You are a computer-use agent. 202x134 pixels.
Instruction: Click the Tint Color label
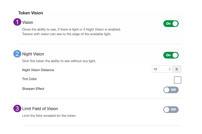pyautogui.click(x=29, y=79)
